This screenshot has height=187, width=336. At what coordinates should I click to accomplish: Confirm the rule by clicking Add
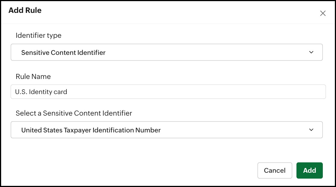[309, 170]
